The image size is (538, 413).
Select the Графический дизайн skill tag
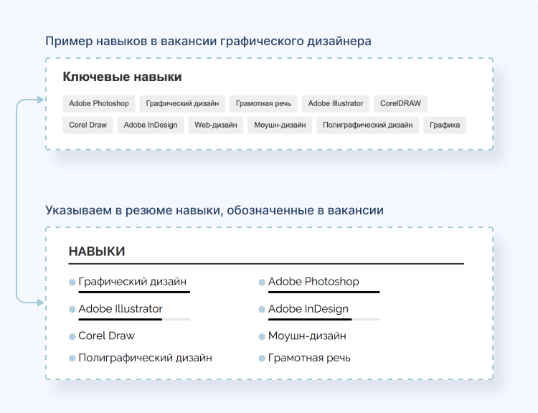click(x=182, y=103)
